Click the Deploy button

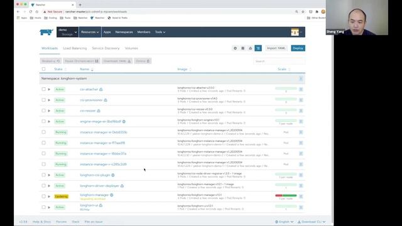click(298, 48)
